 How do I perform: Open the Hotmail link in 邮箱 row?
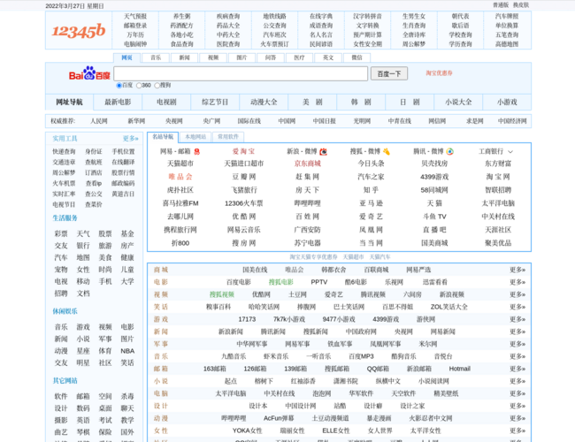459,369
